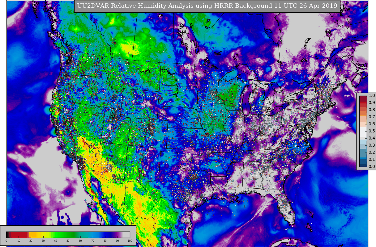Click the 0.1 label on the right legend

[x=372, y=159]
